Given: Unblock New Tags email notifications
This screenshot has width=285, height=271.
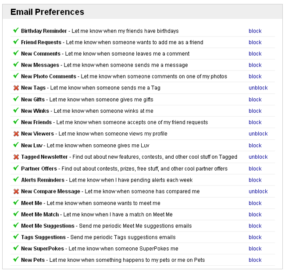Looking at the screenshot, I should 258,88.
